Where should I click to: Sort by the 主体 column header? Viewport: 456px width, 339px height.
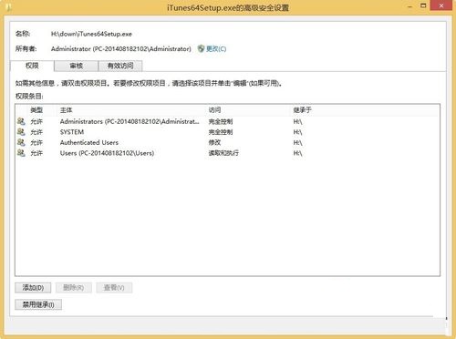66,110
